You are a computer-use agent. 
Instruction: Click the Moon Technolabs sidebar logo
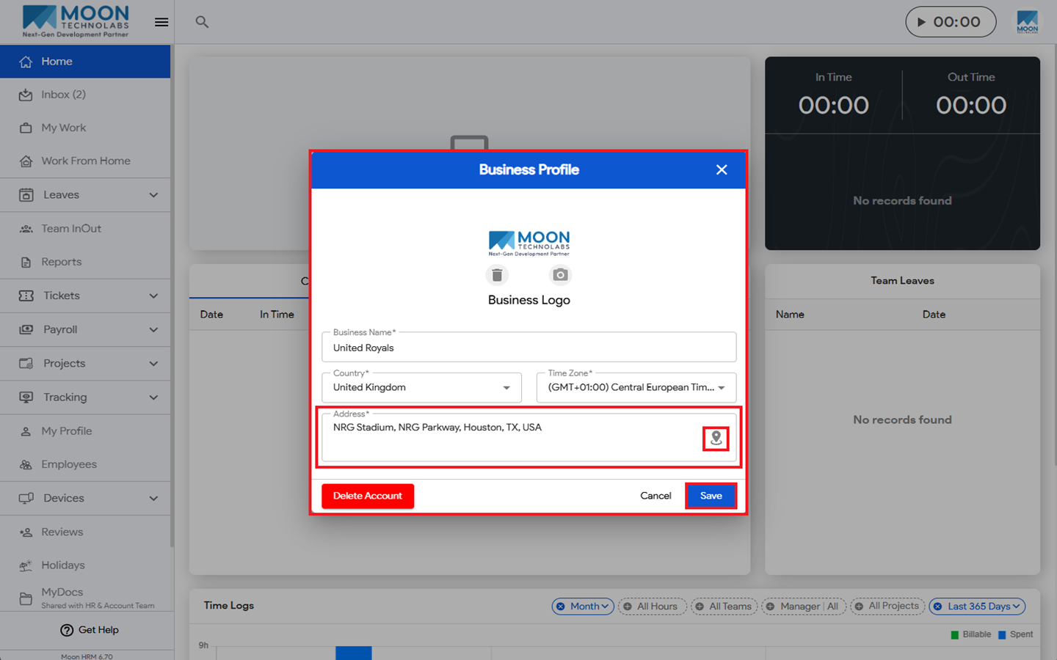pos(76,21)
